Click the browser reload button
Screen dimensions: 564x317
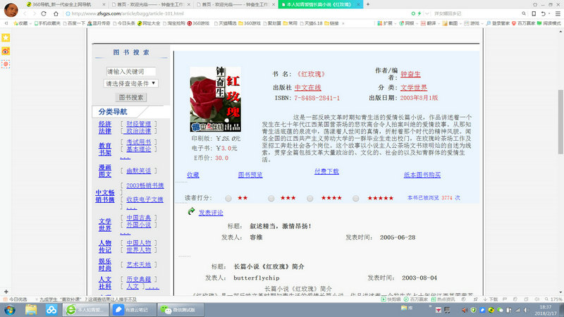(44, 13)
